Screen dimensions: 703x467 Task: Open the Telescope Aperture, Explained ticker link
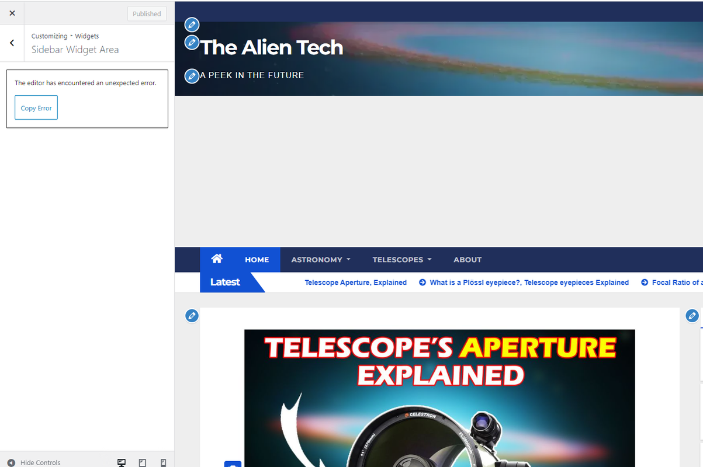coord(356,283)
